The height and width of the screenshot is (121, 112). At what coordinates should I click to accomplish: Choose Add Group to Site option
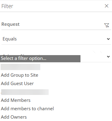coord(20,75)
